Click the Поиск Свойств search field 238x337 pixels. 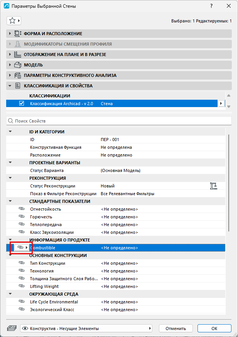click(x=119, y=121)
